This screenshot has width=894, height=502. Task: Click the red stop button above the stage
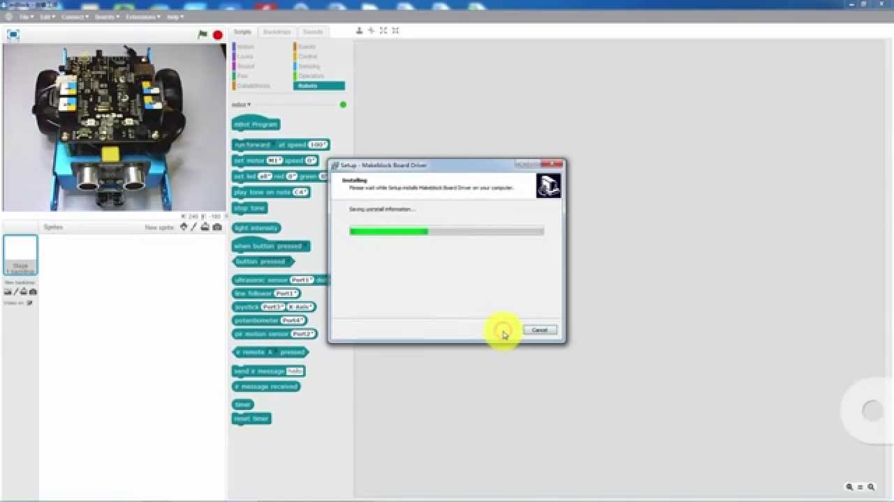pos(218,35)
